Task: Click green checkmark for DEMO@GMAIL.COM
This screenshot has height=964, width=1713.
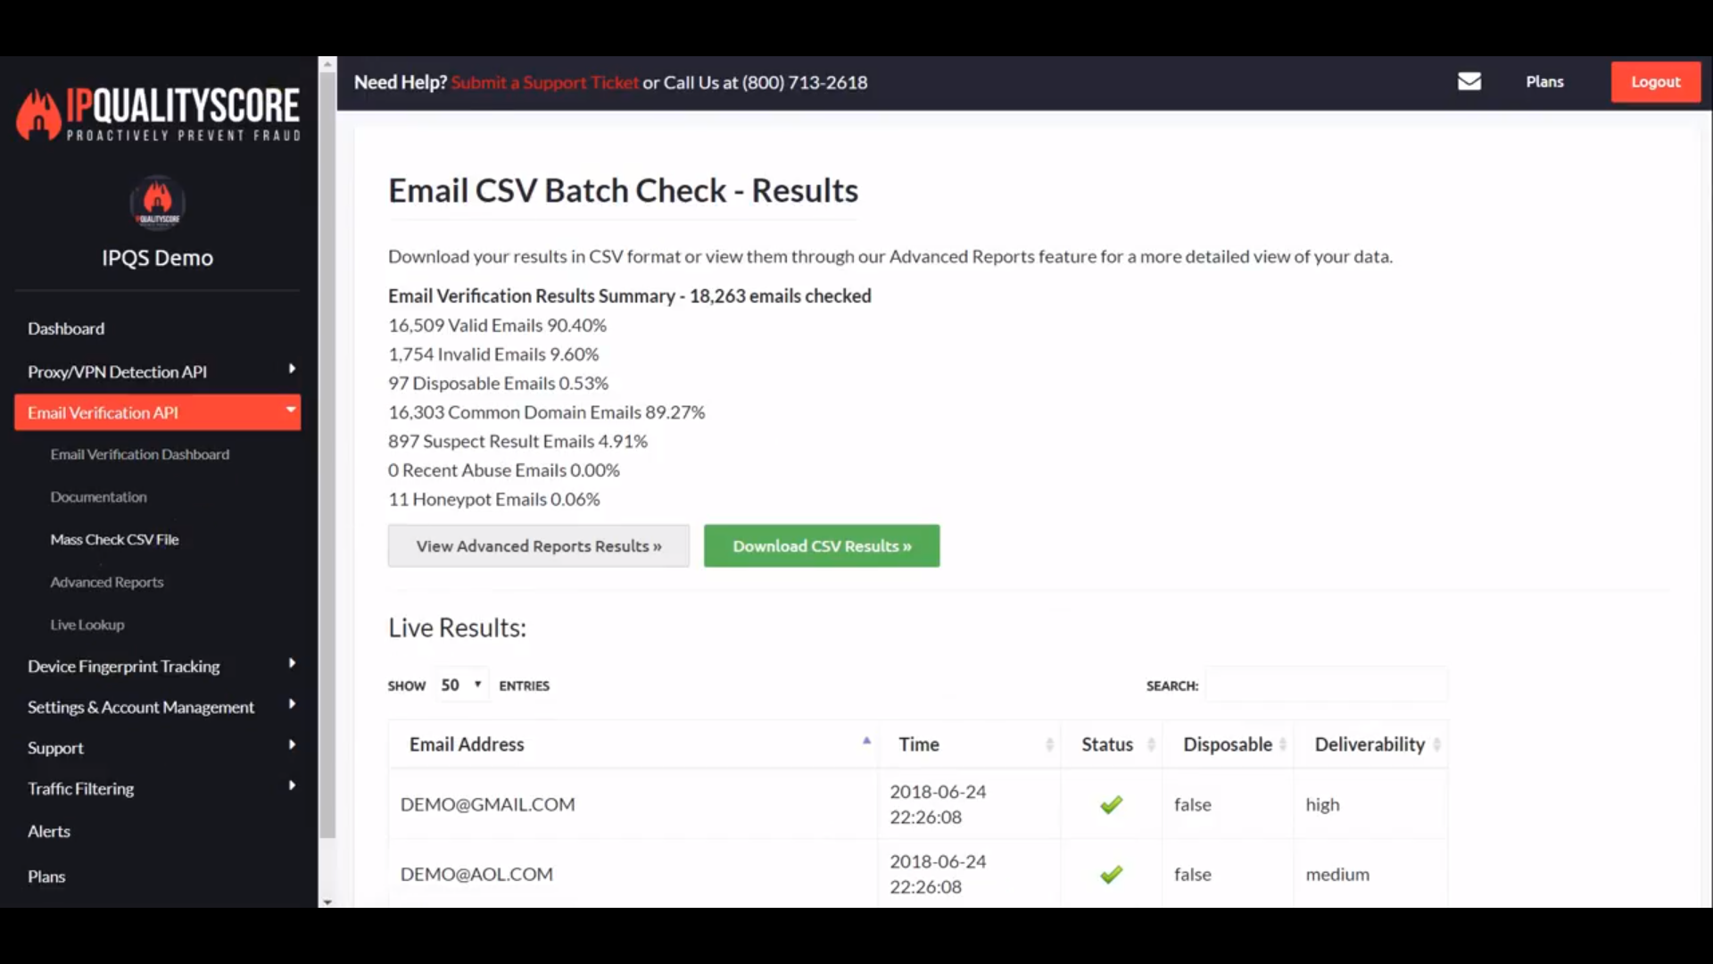Action: coord(1111,805)
